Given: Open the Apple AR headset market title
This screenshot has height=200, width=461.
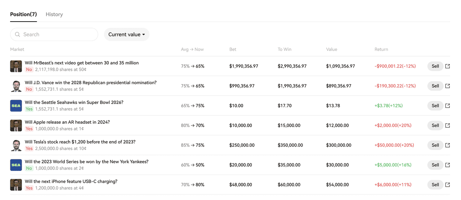Looking at the screenshot, I should coord(67,122).
